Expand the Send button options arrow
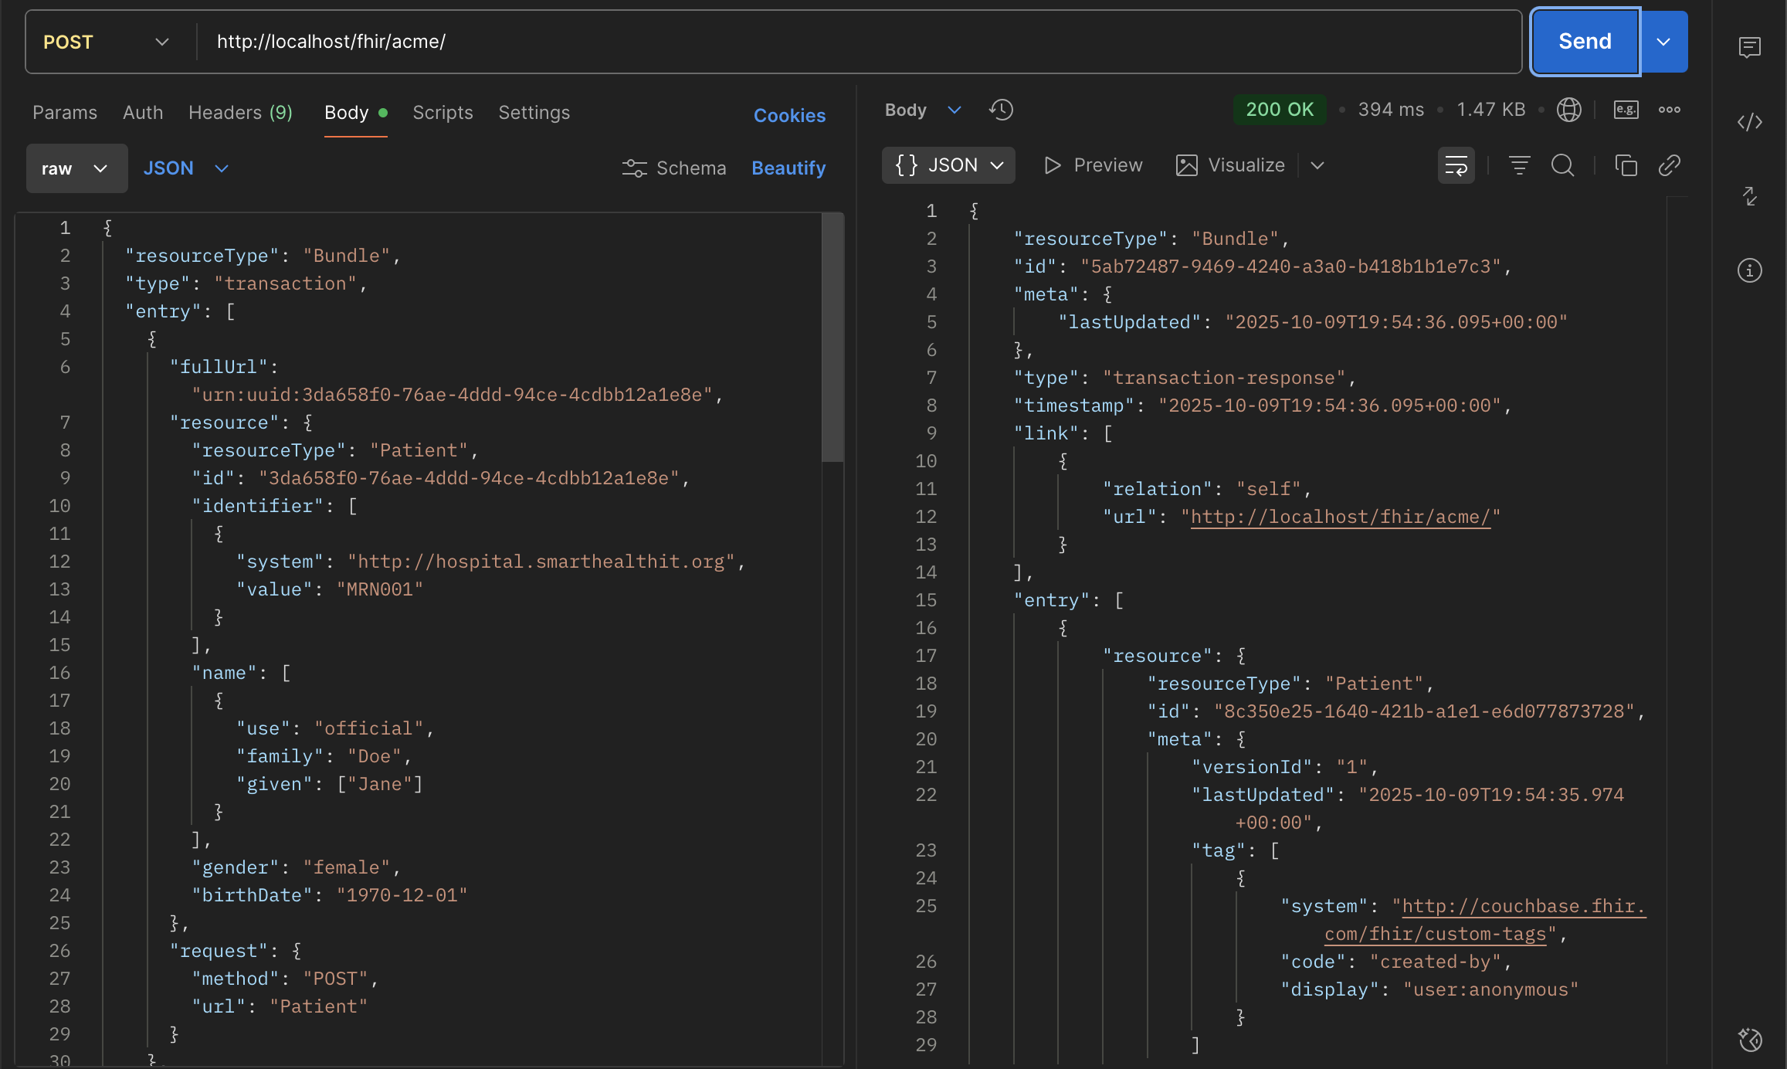 coord(1663,42)
